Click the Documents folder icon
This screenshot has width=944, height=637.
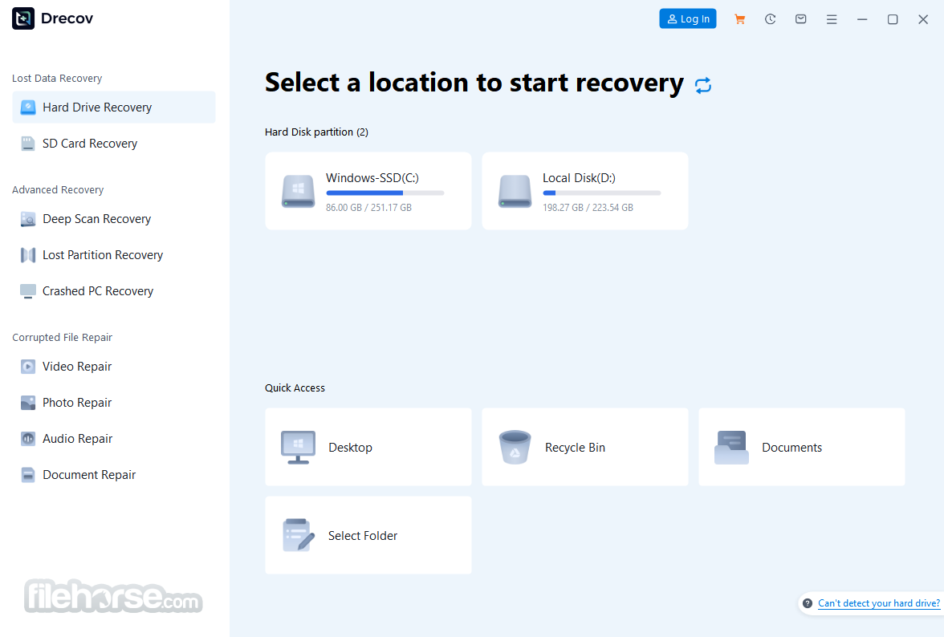tap(731, 447)
